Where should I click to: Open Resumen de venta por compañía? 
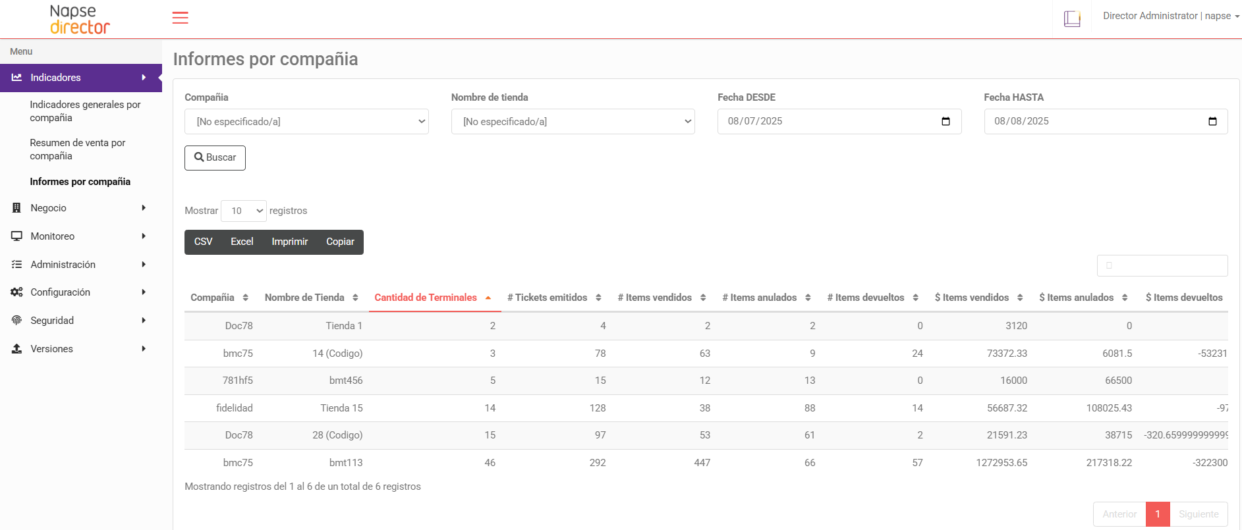78,149
